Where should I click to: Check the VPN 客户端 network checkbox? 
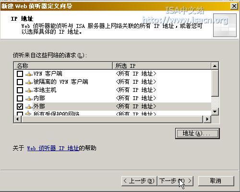click(20, 74)
